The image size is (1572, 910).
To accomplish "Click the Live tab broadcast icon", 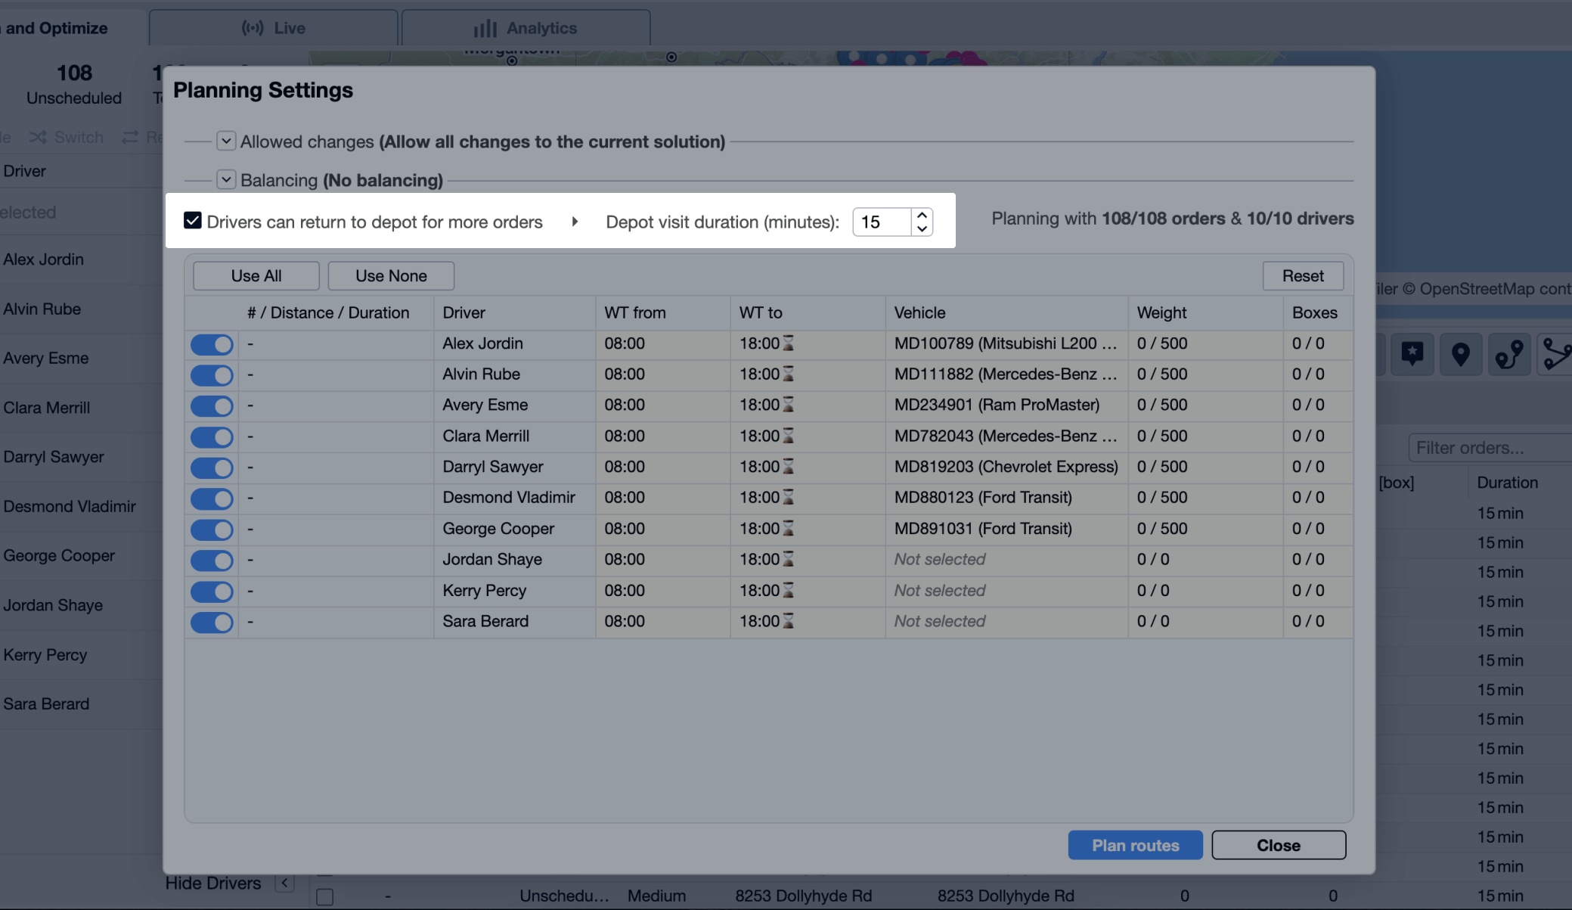I will point(253,28).
